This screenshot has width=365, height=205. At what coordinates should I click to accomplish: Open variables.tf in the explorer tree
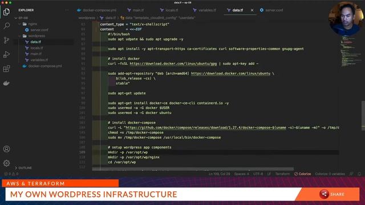[x=36, y=60]
